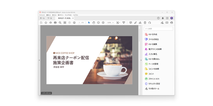Go to the next page arrow
The width and height of the screenshot is (213, 106).
pyautogui.click(x=74, y=23)
